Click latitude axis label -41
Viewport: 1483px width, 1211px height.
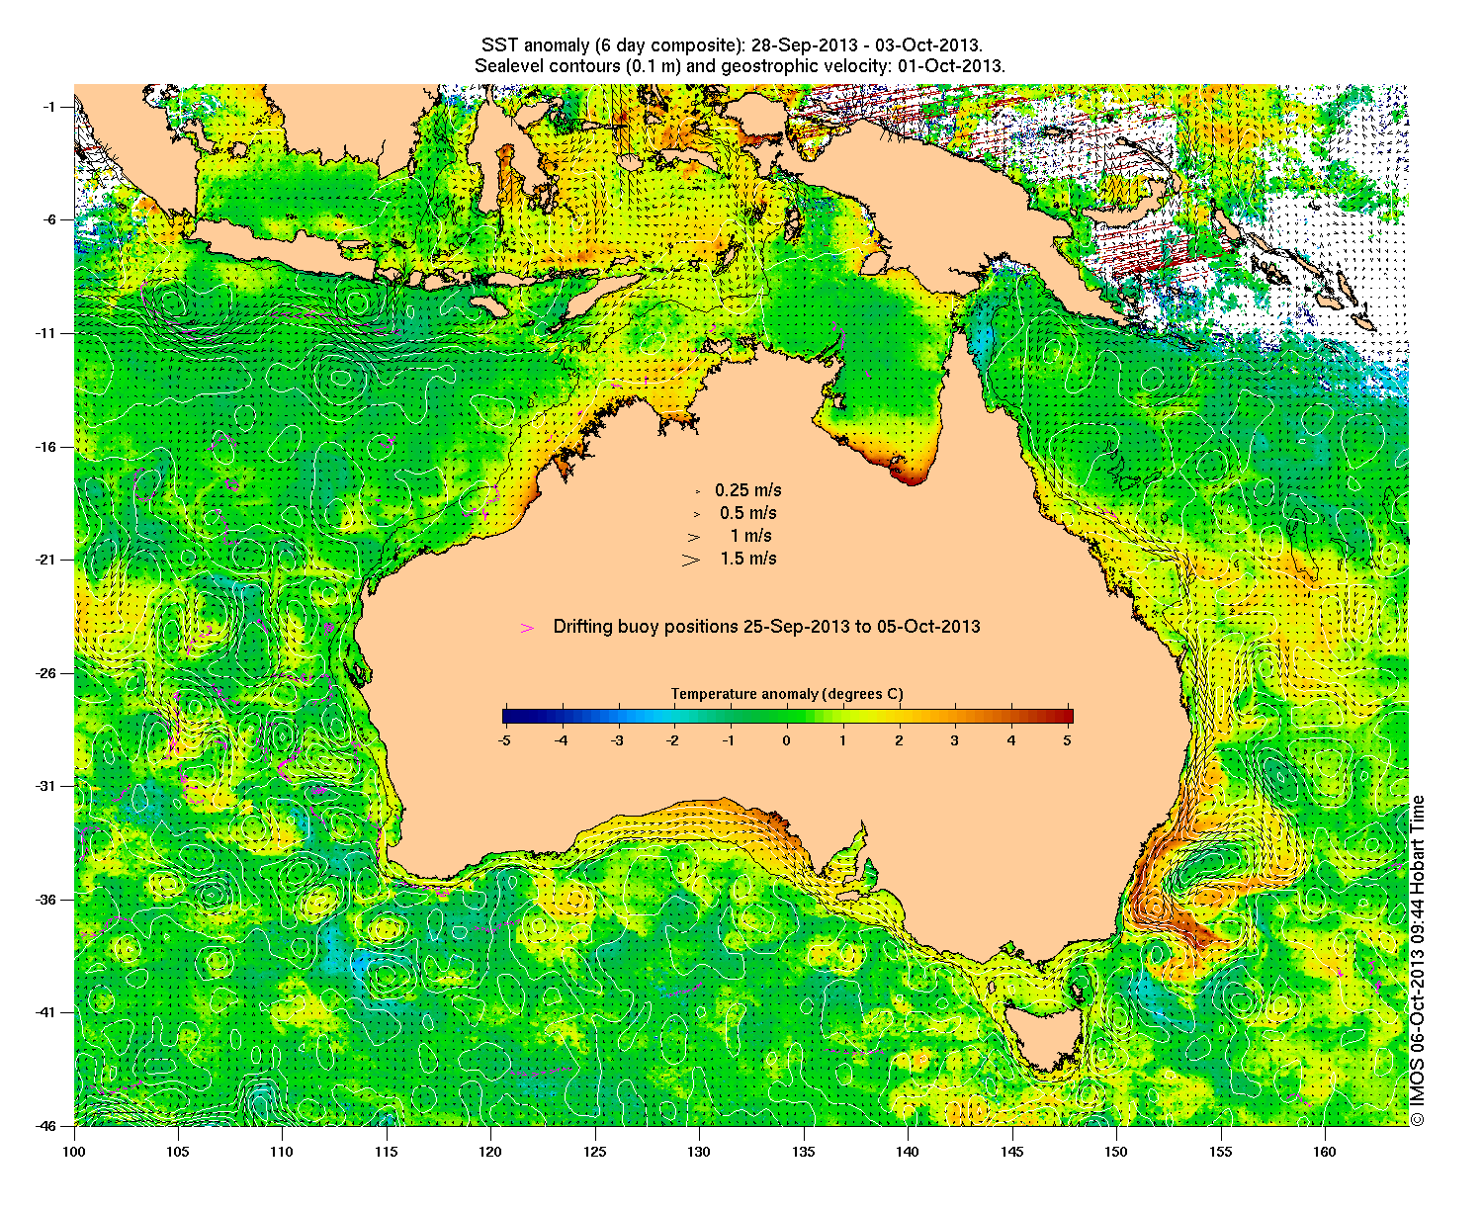tap(46, 1012)
